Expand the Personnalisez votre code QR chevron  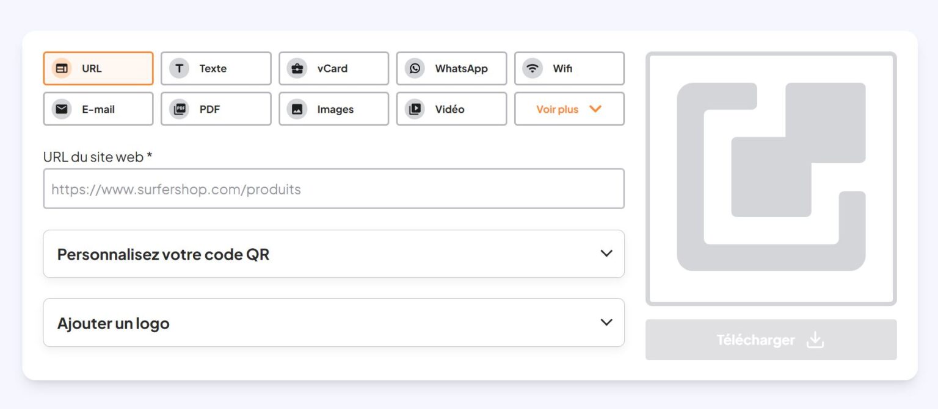pyautogui.click(x=606, y=253)
